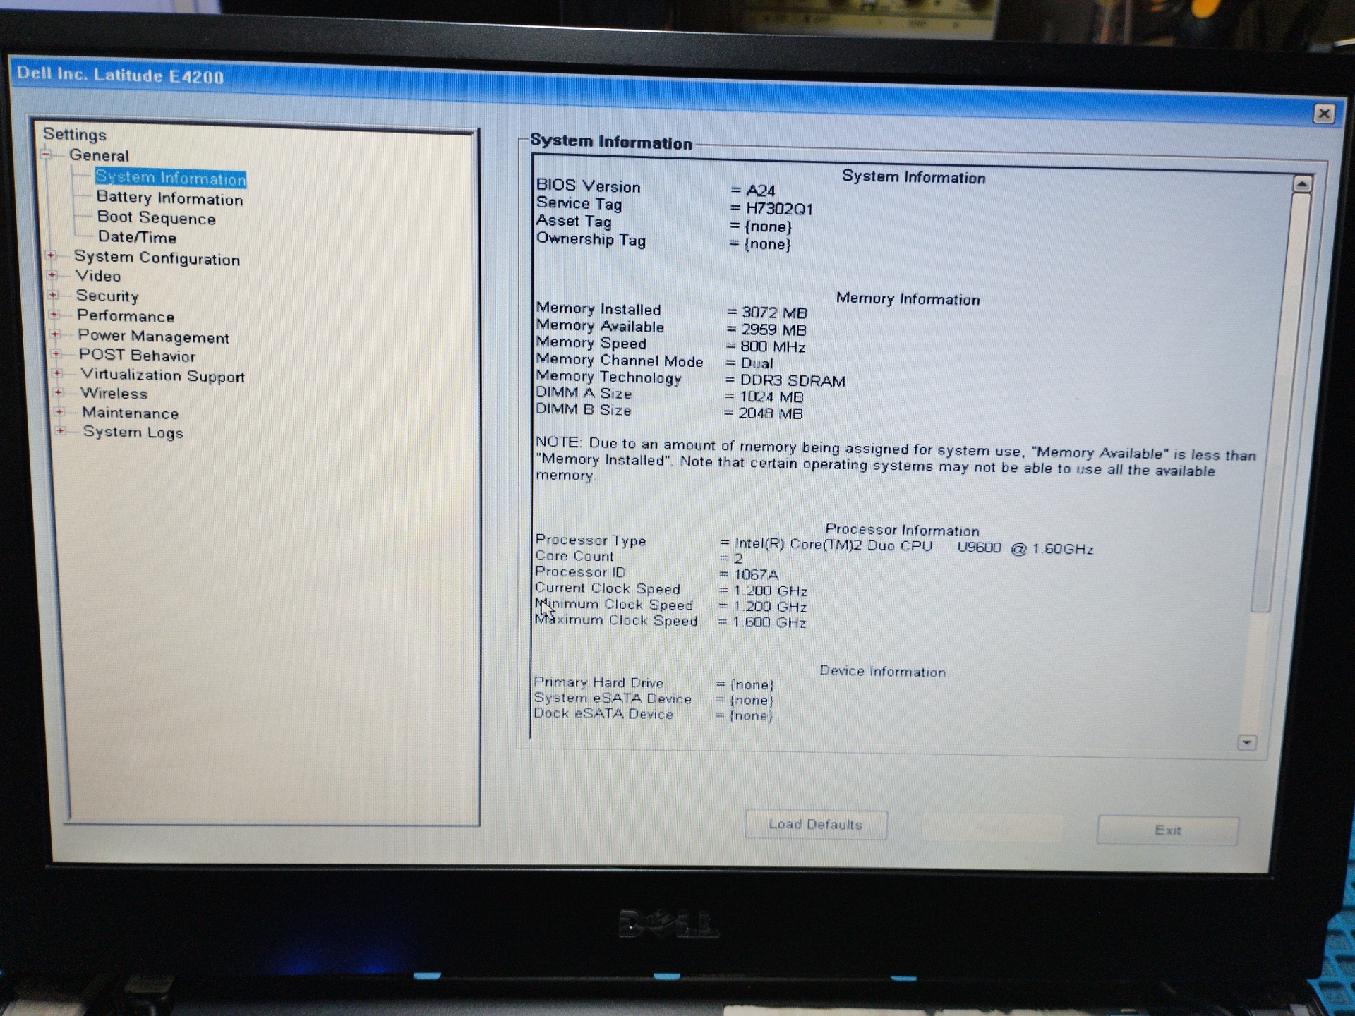Select the Video category
The width and height of the screenshot is (1355, 1016).
[98, 276]
